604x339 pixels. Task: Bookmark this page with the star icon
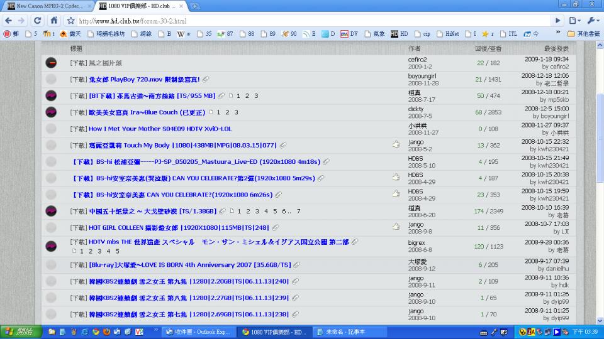(70, 21)
